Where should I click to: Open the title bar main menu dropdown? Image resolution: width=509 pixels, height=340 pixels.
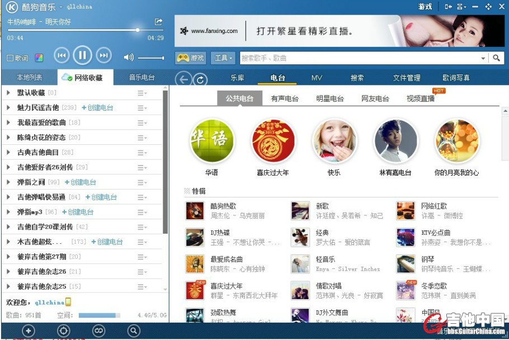pyautogui.click(x=461, y=7)
